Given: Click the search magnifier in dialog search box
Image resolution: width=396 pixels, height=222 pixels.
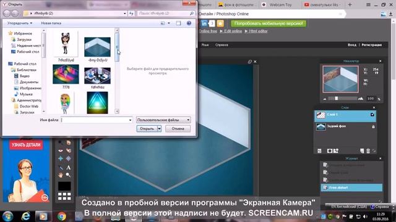Looking at the screenshot, I should (192, 14).
